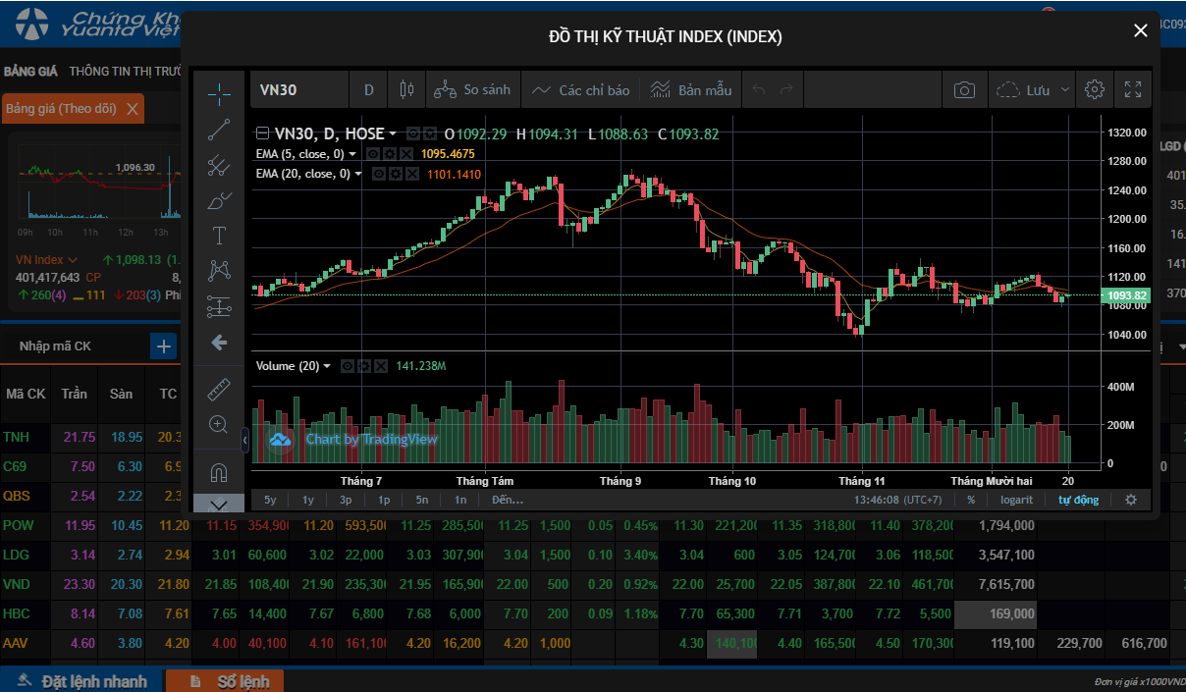Expand the EMA 20 indicator dropdown arrow

pos(358,174)
